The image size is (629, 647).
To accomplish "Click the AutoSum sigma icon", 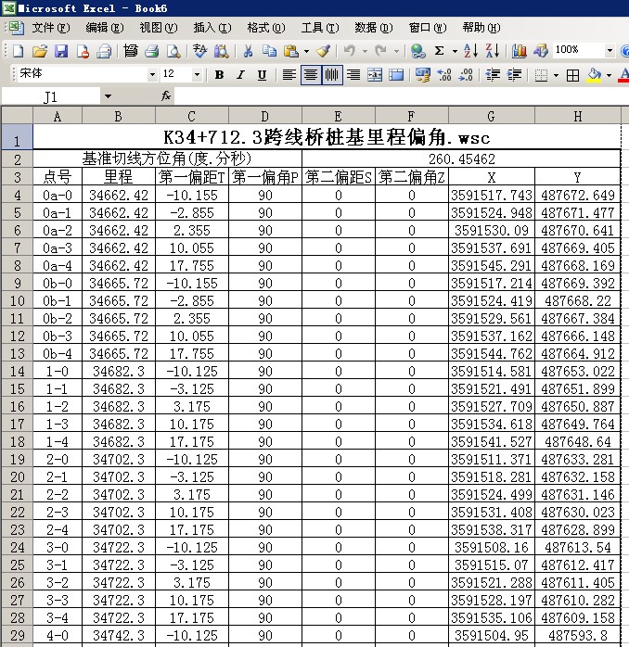I will point(439,51).
